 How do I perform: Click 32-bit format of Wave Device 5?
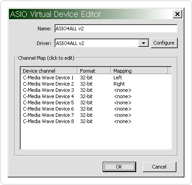tap(86, 103)
